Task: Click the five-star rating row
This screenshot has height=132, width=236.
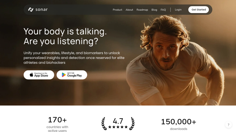Action: (118, 127)
